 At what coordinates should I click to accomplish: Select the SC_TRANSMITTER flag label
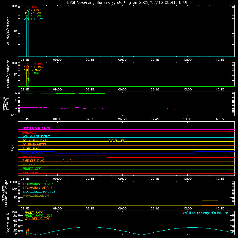click(x=35, y=145)
